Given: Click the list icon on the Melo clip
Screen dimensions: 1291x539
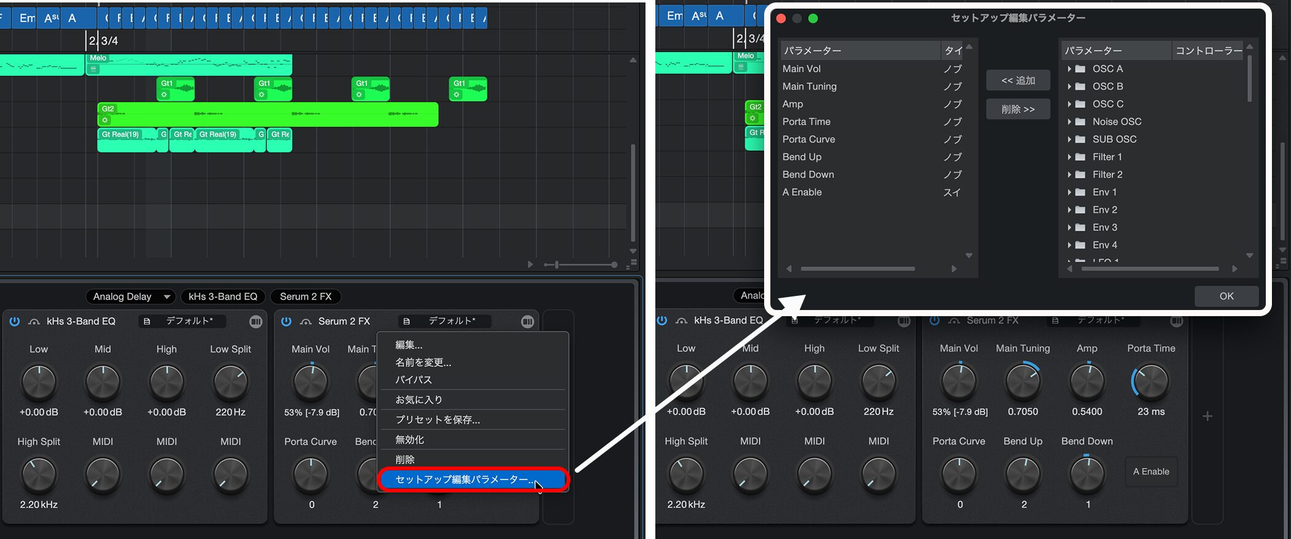Looking at the screenshot, I should point(93,69).
